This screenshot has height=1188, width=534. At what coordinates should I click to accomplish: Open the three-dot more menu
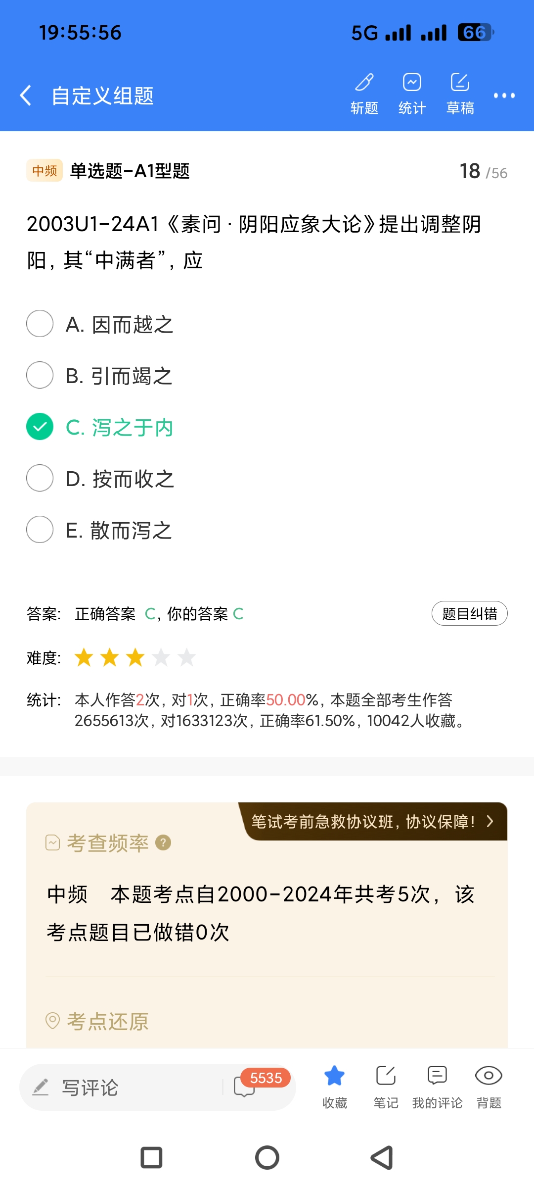[x=504, y=95]
